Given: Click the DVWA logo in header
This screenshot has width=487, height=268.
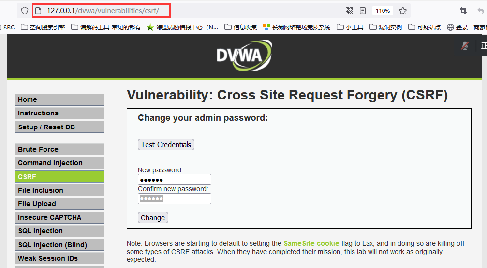Looking at the screenshot, I should [244, 55].
